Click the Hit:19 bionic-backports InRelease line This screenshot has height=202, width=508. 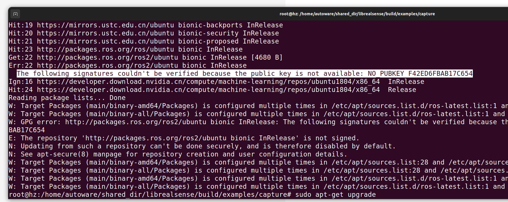pos(146,25)
